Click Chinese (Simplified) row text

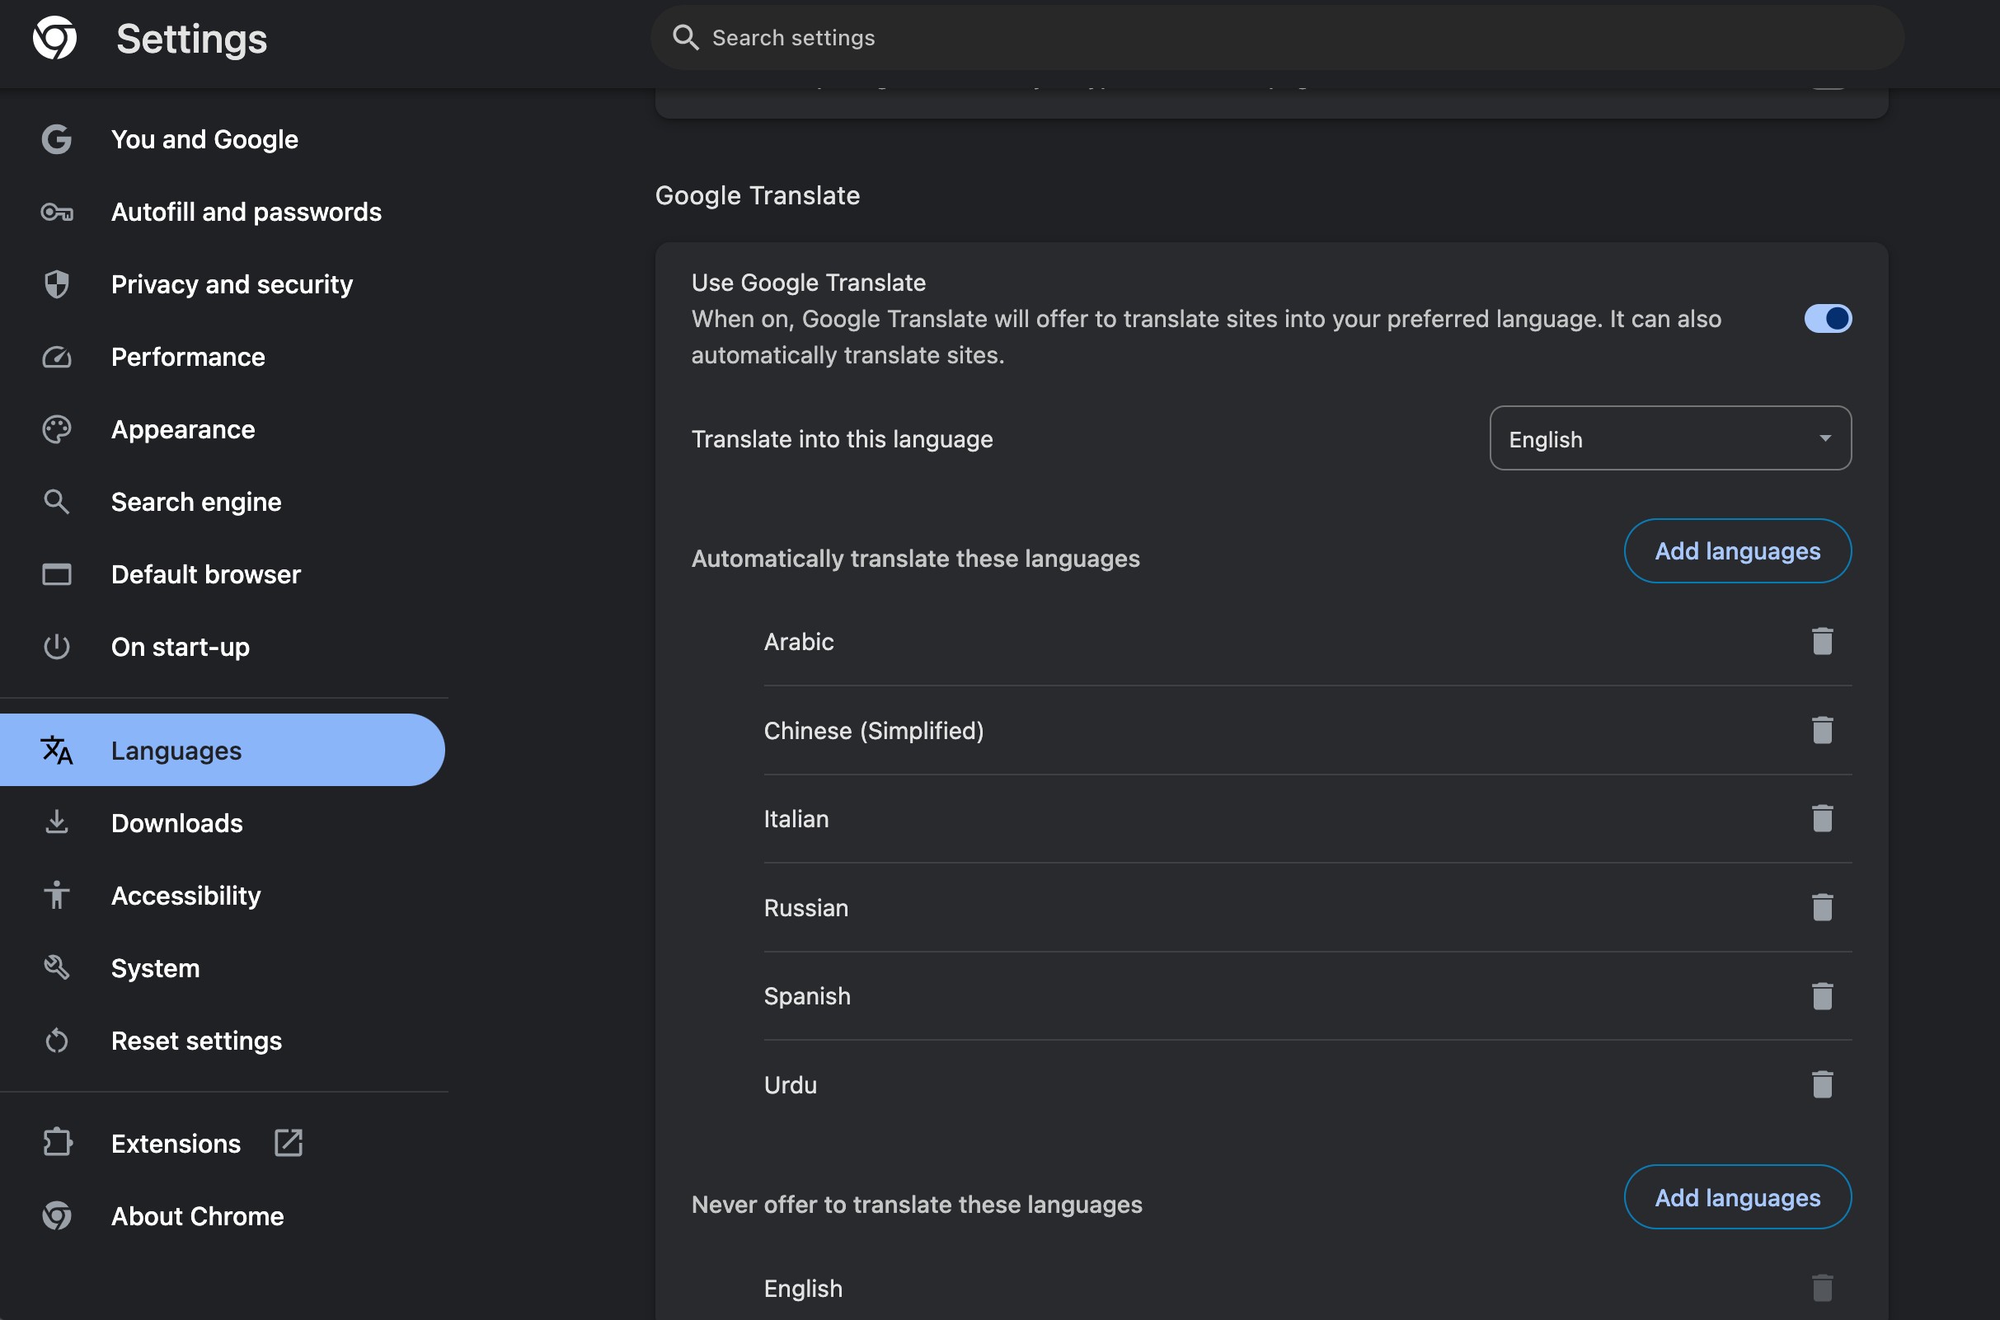pos(873,730)
